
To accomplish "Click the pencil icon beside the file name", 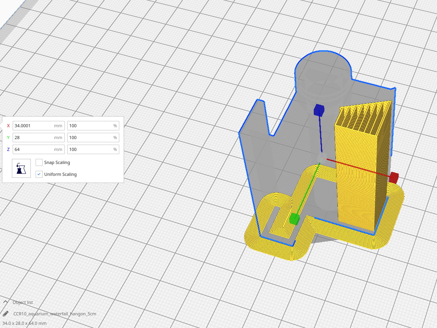I will click(5, 314).
